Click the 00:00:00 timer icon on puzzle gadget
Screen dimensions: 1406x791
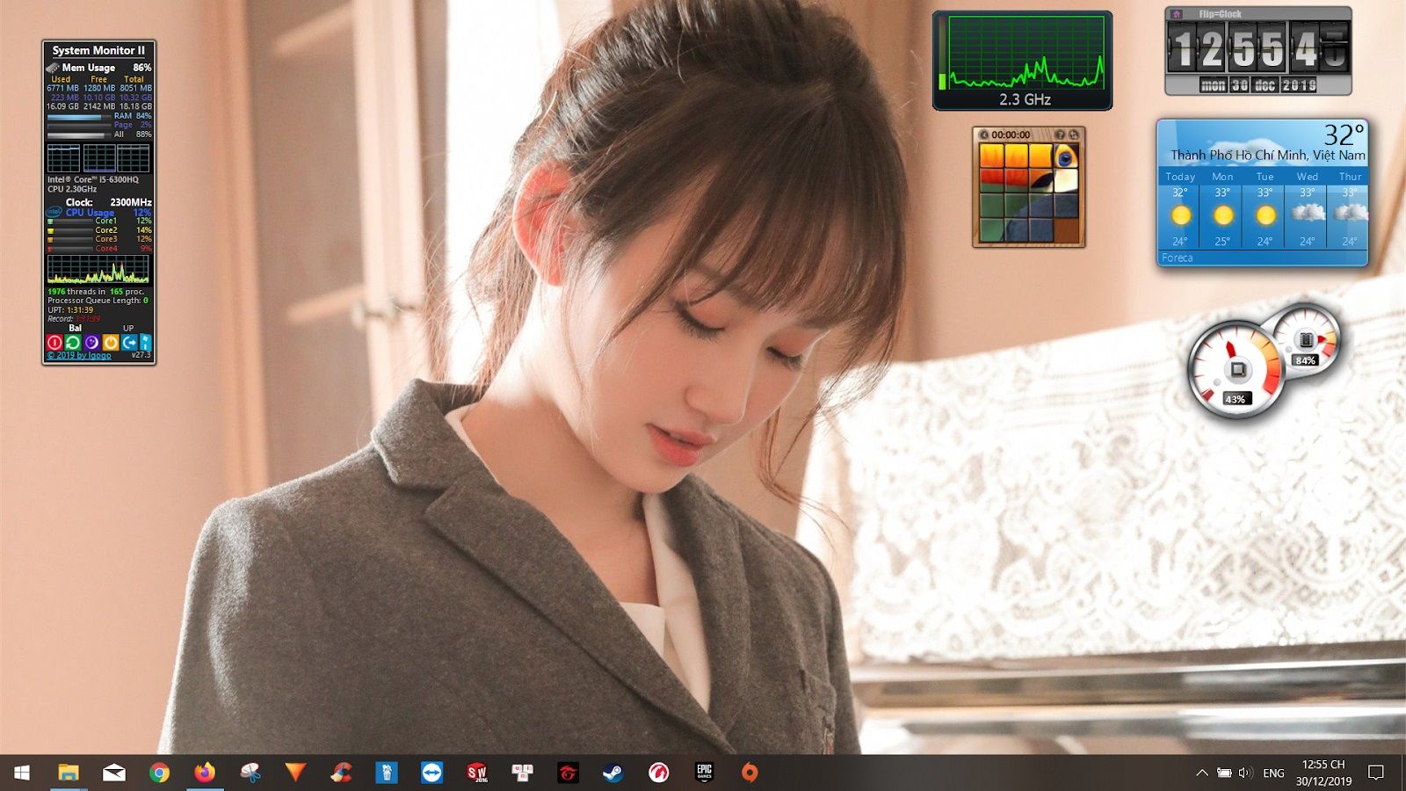pyautogui.click(x=983, y=134)
